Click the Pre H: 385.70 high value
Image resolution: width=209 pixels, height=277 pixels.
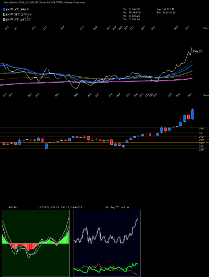click(x=131, y=12)
